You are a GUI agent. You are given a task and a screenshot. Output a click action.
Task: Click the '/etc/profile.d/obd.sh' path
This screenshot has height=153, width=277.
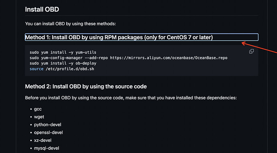tap(70, 69)
